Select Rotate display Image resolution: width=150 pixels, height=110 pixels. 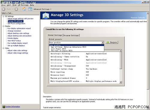pyautogui.click(x=13, y=38)
